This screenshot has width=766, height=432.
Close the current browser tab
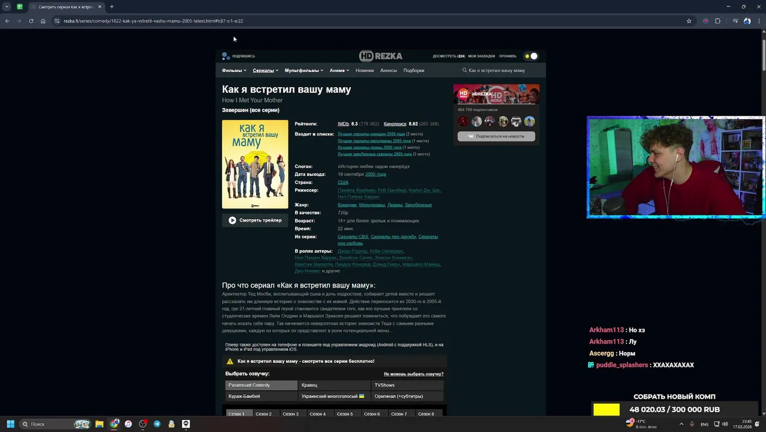coord(100,7)
